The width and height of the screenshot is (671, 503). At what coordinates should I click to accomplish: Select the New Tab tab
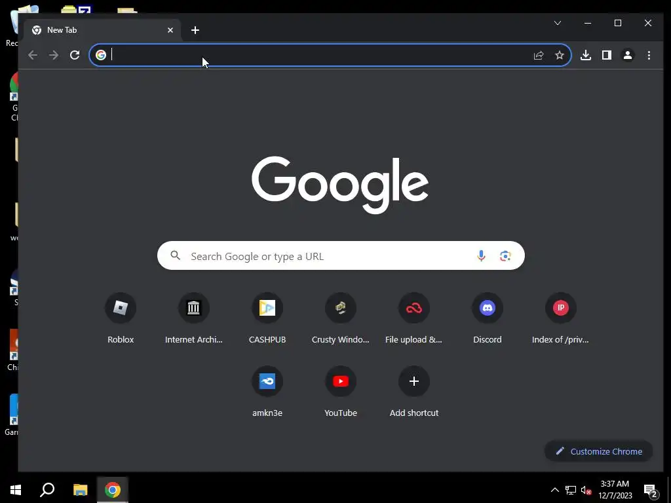coord(103,30)
